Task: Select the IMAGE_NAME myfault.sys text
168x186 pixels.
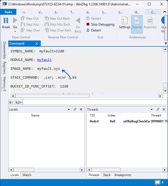Action: [48, 68]
